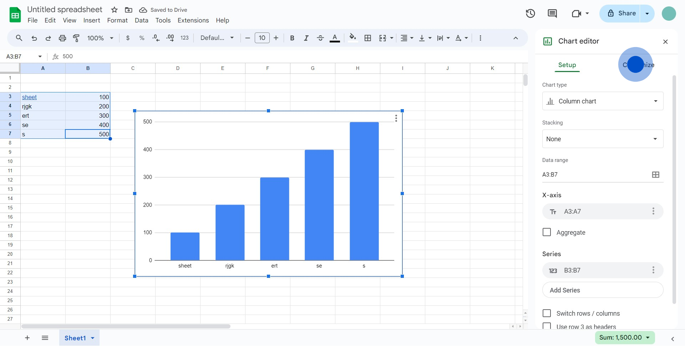
Task: Open the horizontal align dropdown
Action: click(407, 38)
